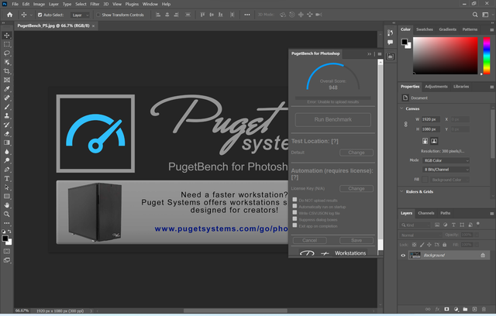Screen dimensions: 496x316
Task: Hide the Background layer eye icon
Action: tap(403, 256)
